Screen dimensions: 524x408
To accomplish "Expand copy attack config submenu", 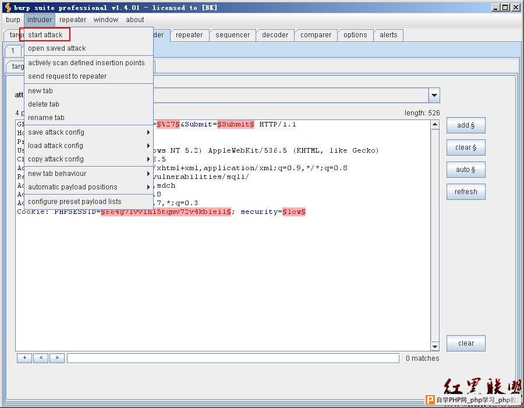I will click(89, 159).
